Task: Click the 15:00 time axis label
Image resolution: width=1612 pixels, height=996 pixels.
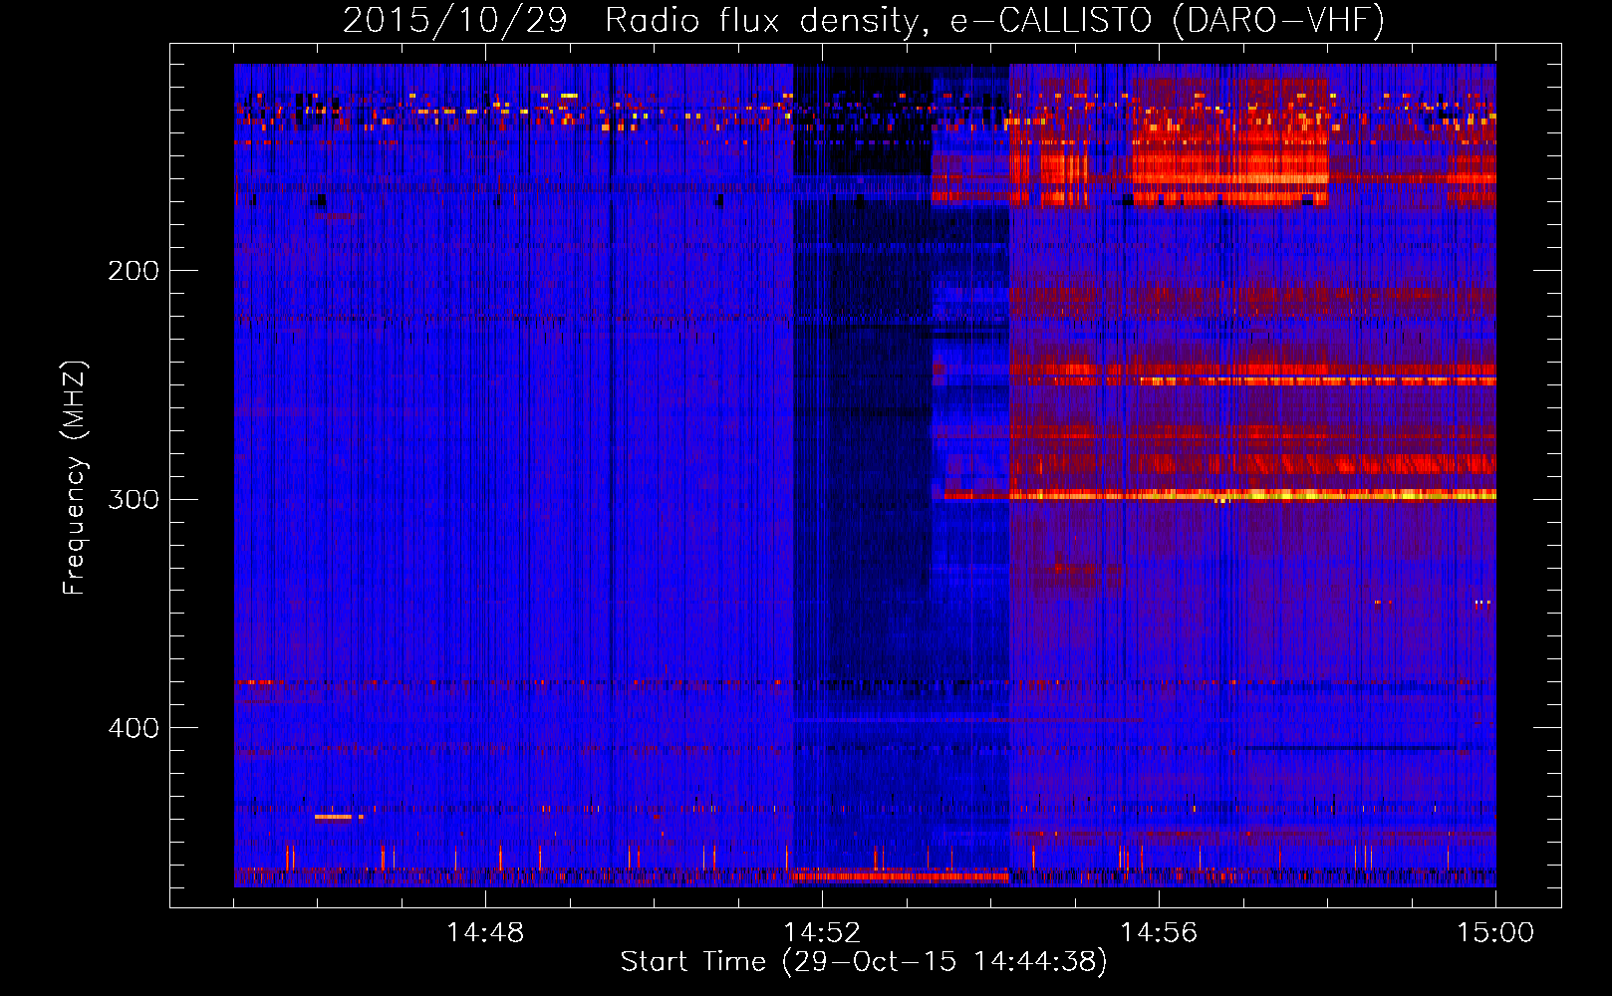Action: pyautogui.click(x=1495, y=933)
